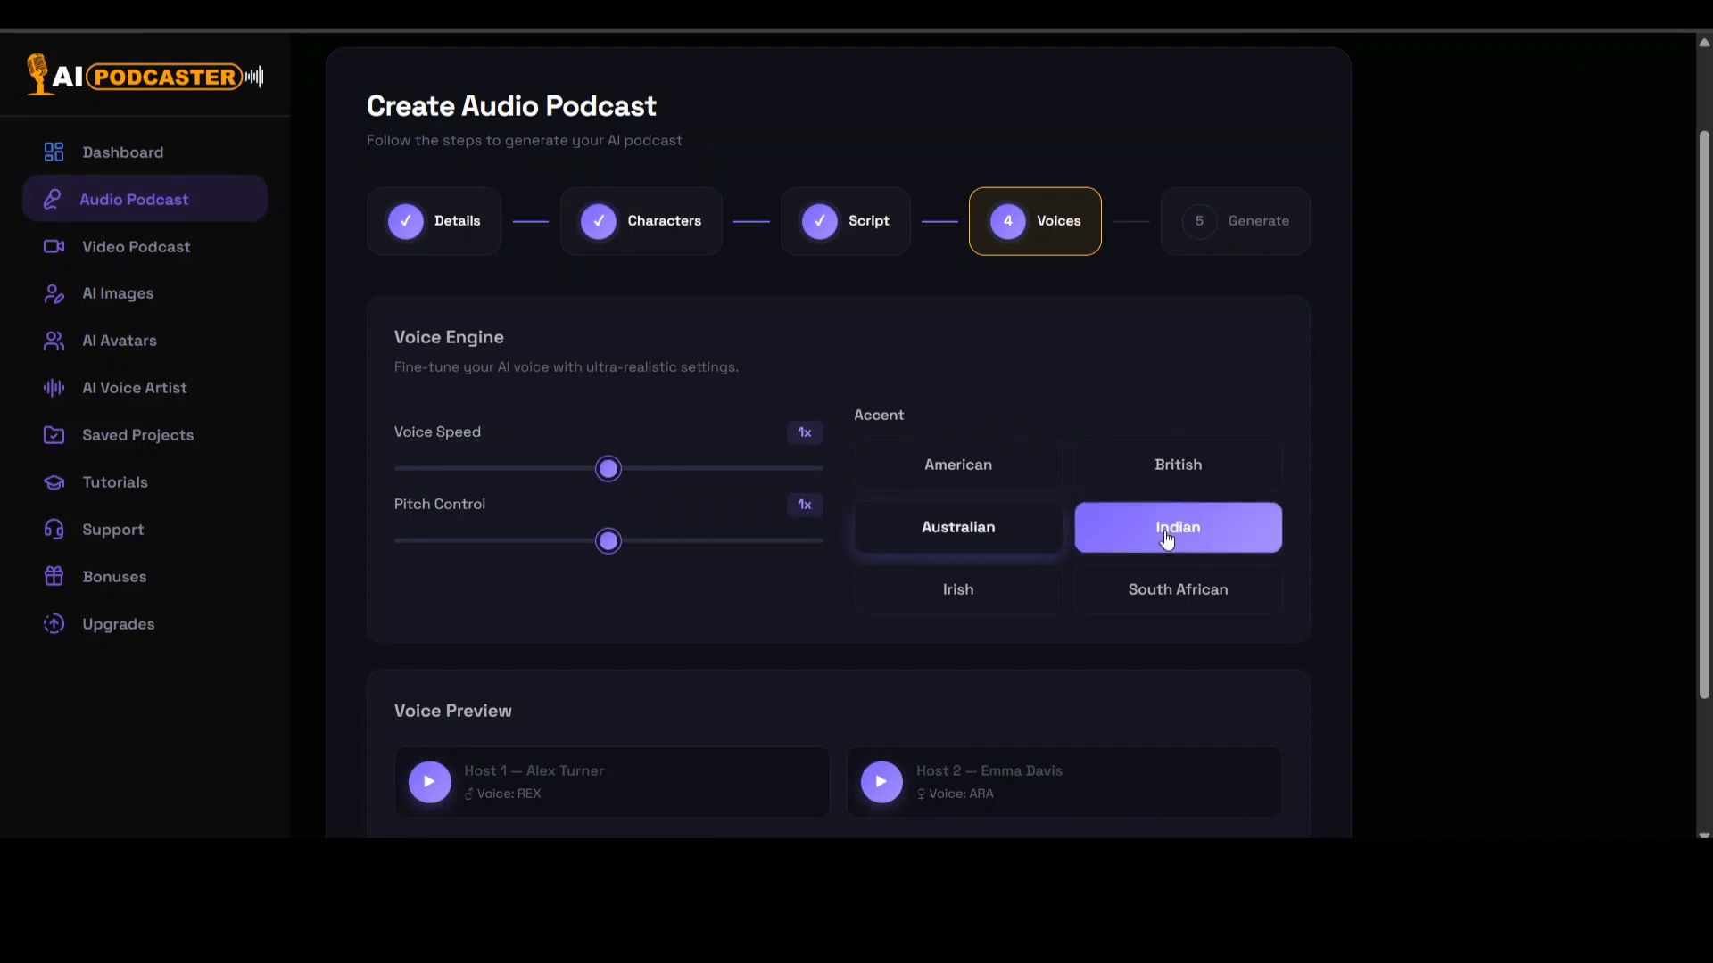This screenshot has width=1713, height=963.
Task: Click the Voice Speed slider handle
Action: 608,469
